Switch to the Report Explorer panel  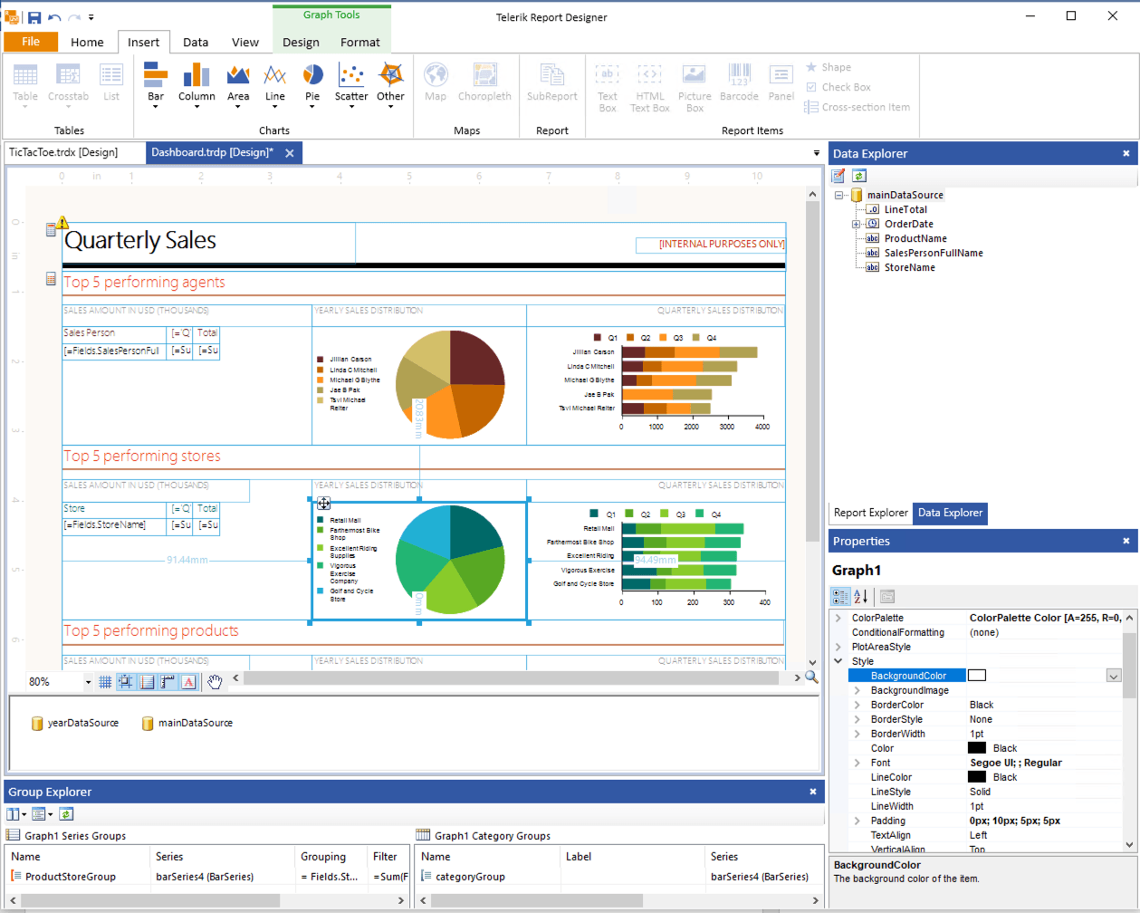(x=869, y=514)
